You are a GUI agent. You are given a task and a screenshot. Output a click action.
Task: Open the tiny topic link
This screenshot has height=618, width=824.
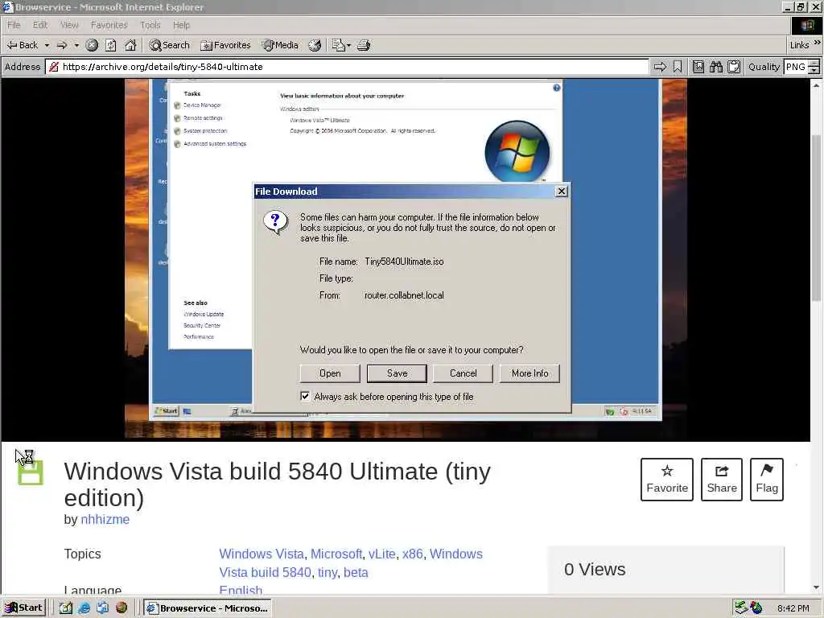pos(327,572)
